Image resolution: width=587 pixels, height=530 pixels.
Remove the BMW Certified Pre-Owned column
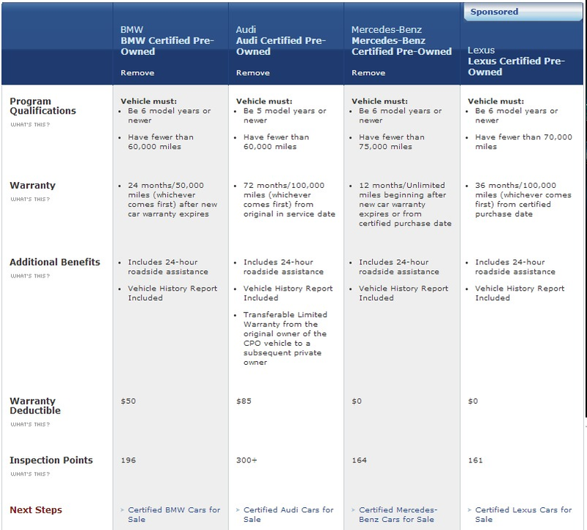(137, 73)
